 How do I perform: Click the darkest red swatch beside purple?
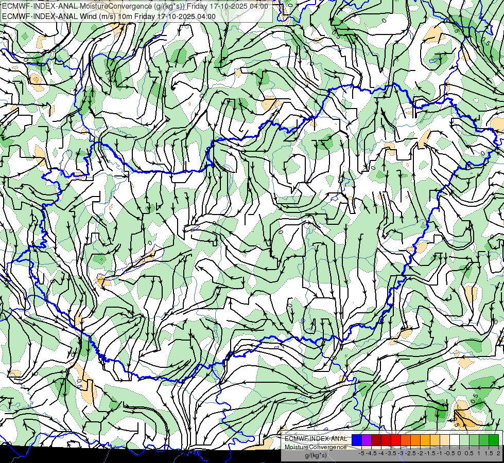pos(376,440)
